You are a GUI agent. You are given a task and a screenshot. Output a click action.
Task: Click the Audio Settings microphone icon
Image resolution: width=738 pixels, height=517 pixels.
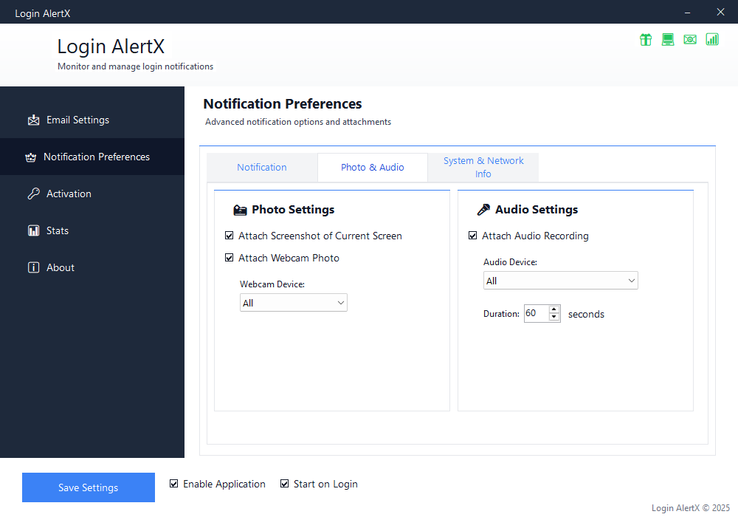(483, 210)
